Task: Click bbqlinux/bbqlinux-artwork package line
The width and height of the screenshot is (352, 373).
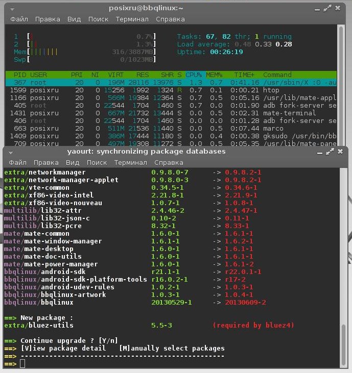Action: pyautogui.click(x=129, y=295)
